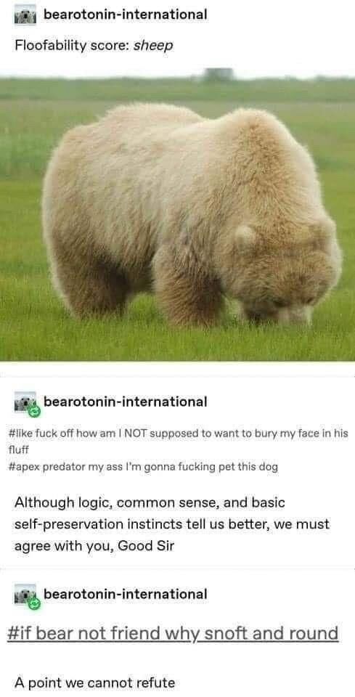Viewport: 355px width, 697px height.
Task: Open the bottom bearotonin-international username
Action: click(x=126, y=595)
